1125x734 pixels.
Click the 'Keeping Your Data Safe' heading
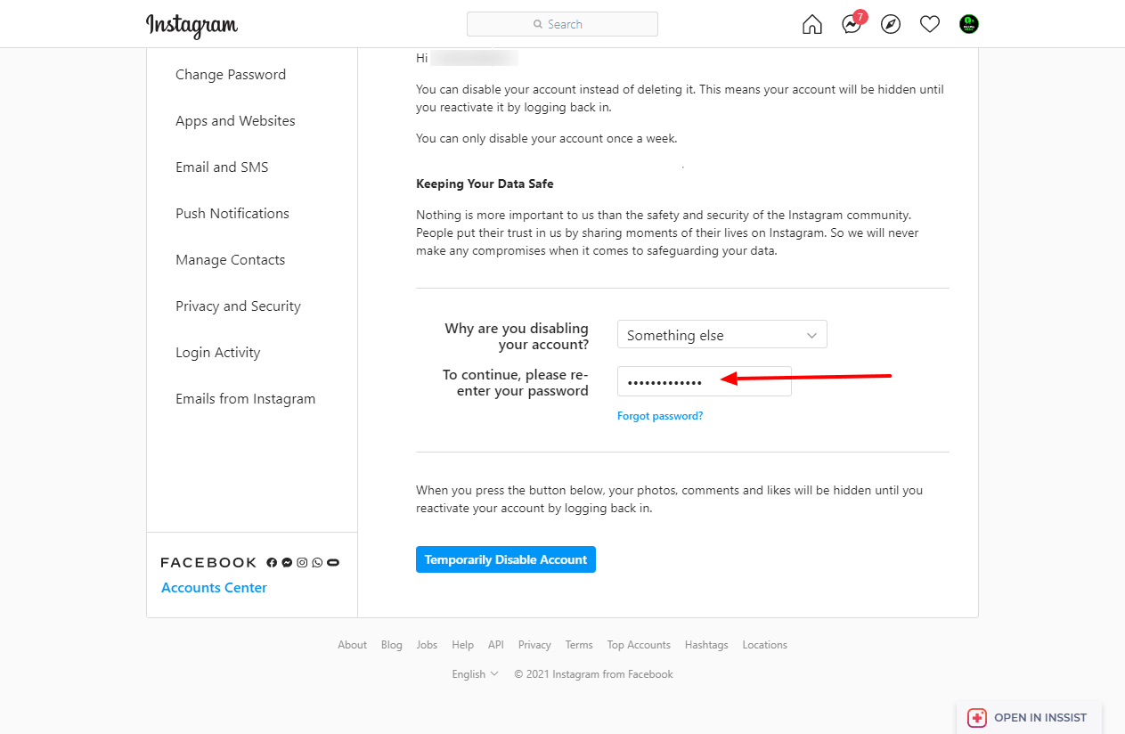click(485, 183)
